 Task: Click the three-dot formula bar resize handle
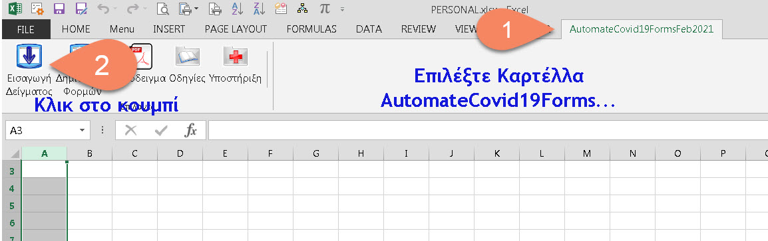pyautogui.click(x=103, y=131)
